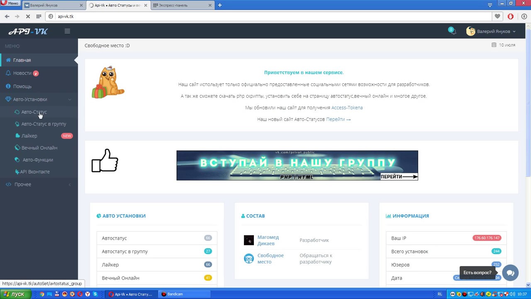Screen dimensions: 531x299
Task: Open Помощь in the side menu
Action: coord(39,86)
